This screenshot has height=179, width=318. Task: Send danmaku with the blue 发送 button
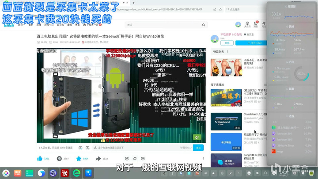[198, 148]
